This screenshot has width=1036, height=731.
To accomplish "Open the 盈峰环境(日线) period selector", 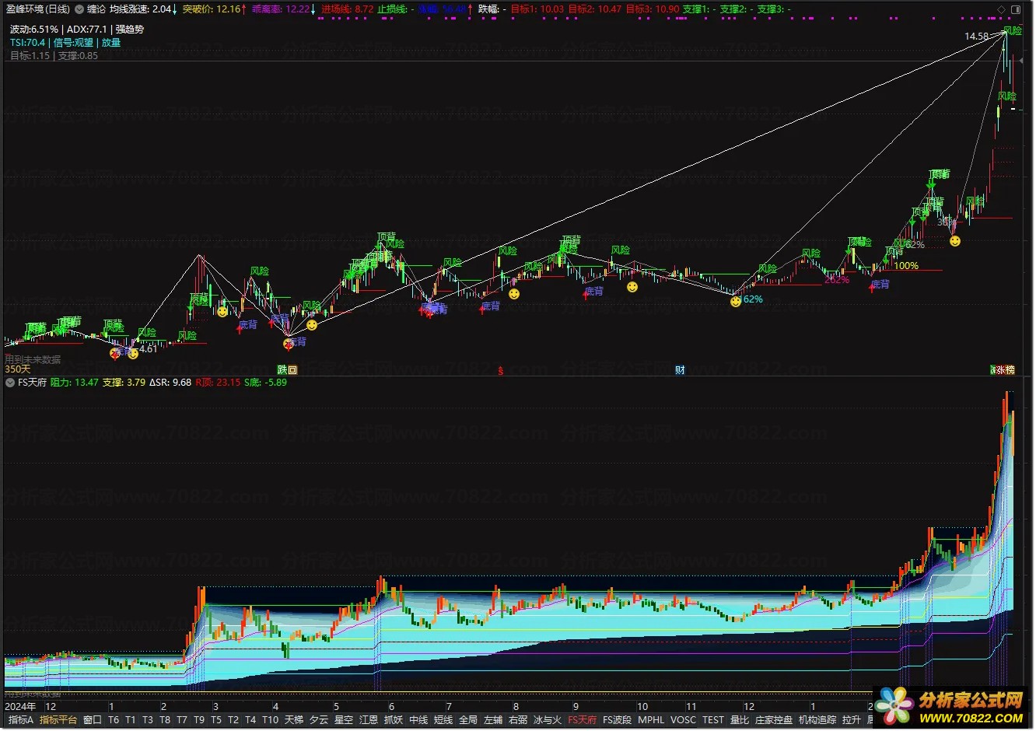I will 37,9.
